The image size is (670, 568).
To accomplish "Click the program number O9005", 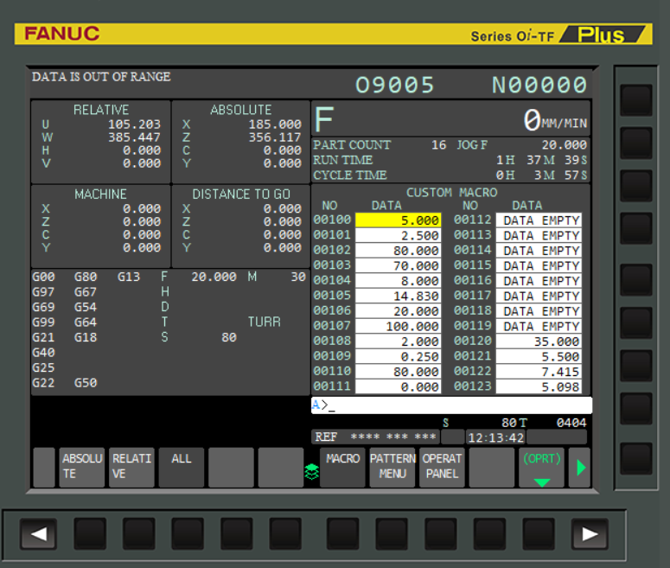I will (x=395, y=85).
